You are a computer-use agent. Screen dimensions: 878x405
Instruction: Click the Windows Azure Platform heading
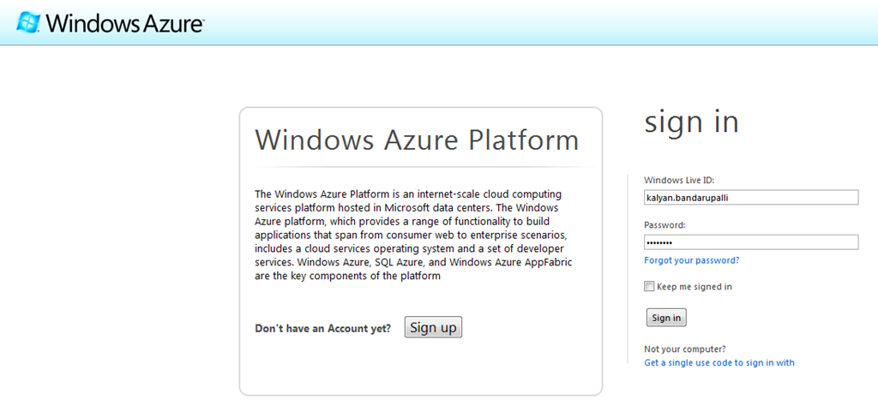[x=417, y=140]
